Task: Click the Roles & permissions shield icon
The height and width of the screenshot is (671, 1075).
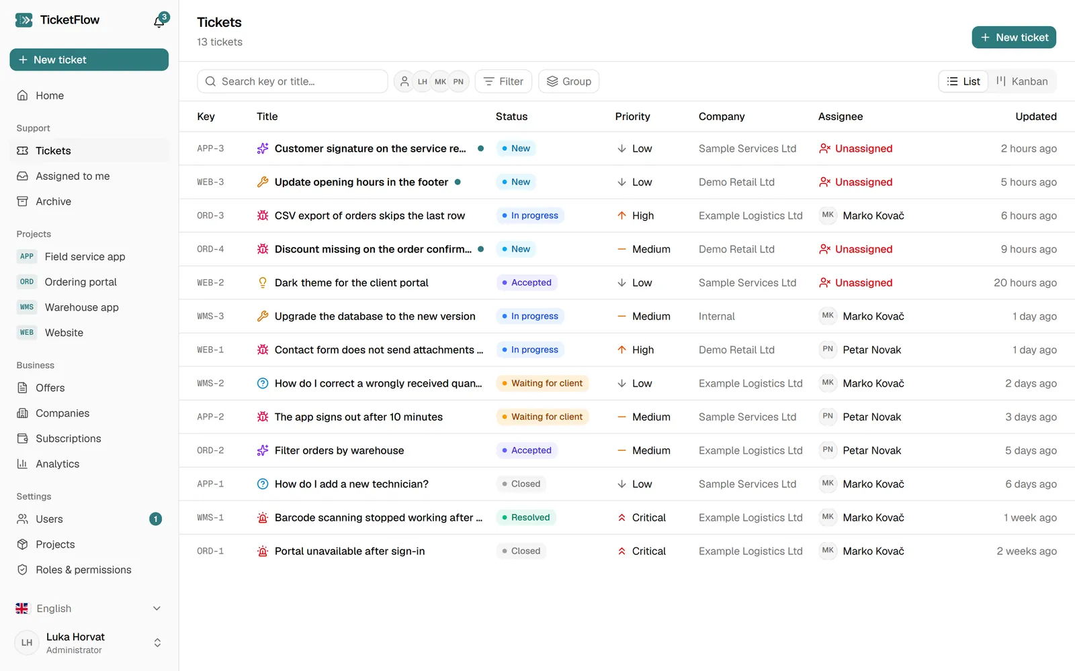Action: [x=23, y=570]
